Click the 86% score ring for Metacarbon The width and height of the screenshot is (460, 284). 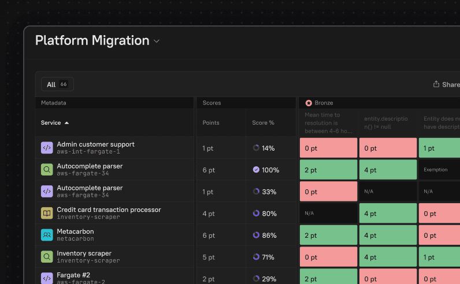click(x=256, y=236)
